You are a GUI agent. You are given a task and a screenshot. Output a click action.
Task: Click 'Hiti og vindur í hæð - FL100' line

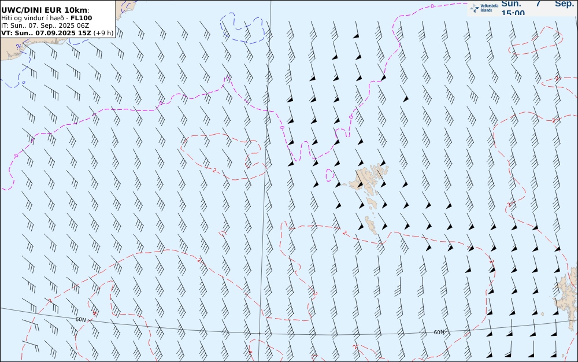(46, 18)
